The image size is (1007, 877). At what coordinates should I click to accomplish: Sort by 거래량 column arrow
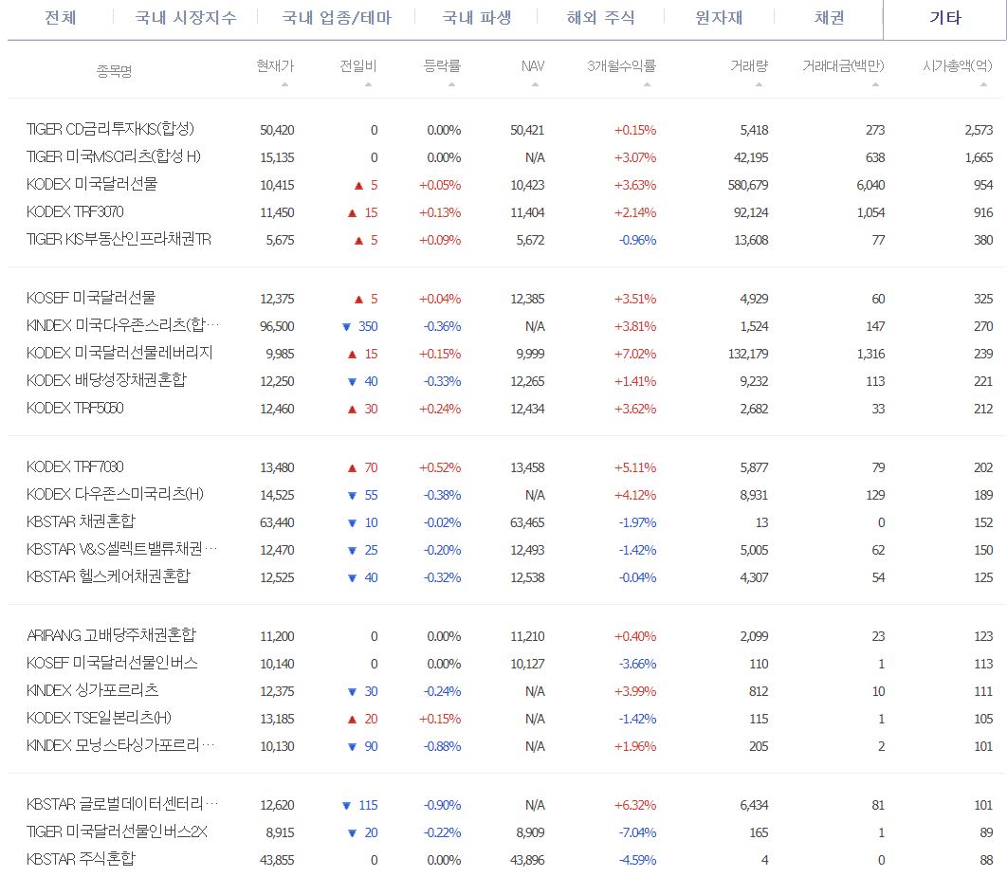tap(759, 84)
